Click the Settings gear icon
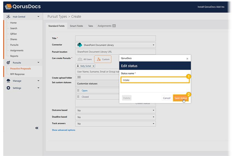The width and height of the screenshot is (232, 156). [x=8, y=88]
